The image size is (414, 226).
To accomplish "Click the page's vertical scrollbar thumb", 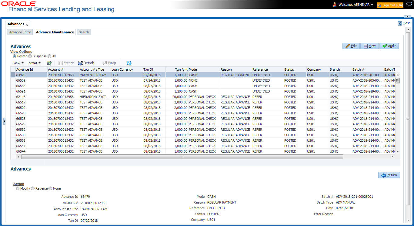I will 408,119.
